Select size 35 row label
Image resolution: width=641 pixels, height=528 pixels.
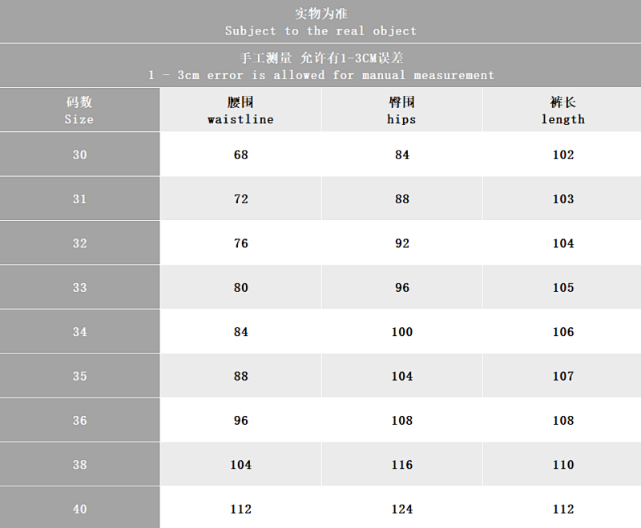[x=79, y=376]
